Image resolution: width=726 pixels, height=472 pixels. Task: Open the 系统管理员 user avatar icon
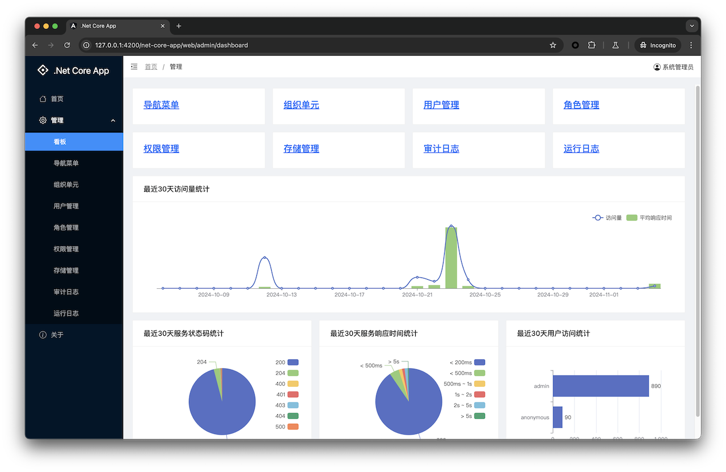point(657,67)
